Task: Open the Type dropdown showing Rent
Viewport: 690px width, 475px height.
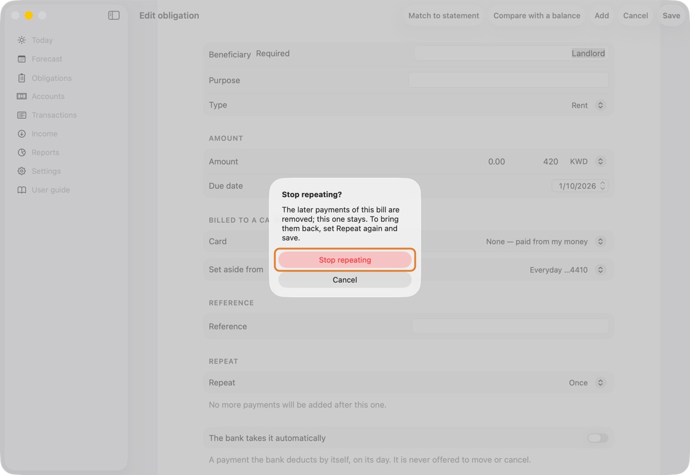Action: point(588,105)
